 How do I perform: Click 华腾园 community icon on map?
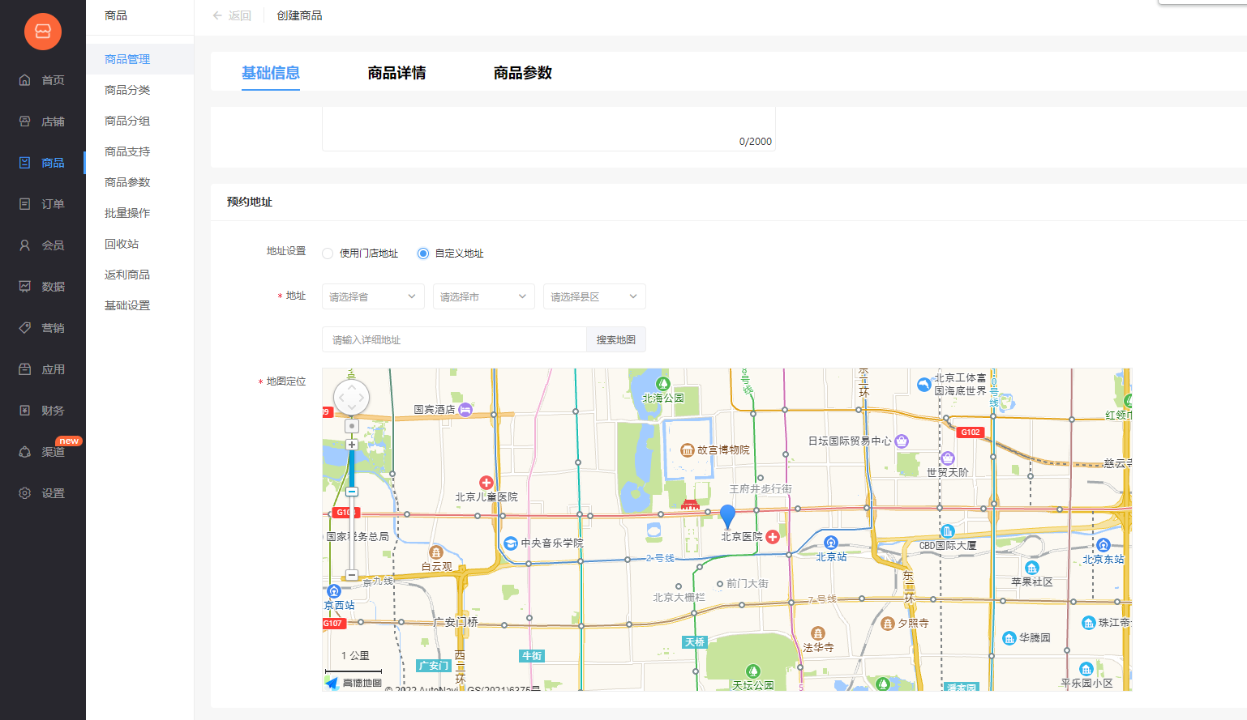click(1009, 638)
